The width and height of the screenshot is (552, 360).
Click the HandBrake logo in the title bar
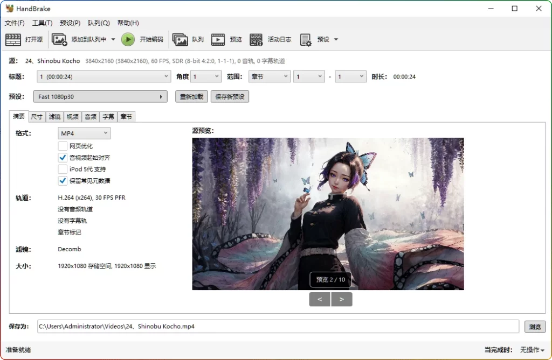click(9, 8)
